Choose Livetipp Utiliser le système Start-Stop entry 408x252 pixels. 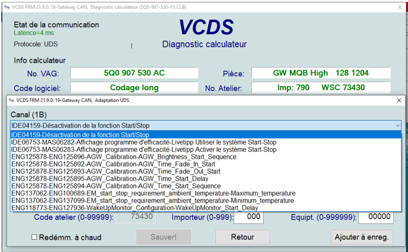206,142
